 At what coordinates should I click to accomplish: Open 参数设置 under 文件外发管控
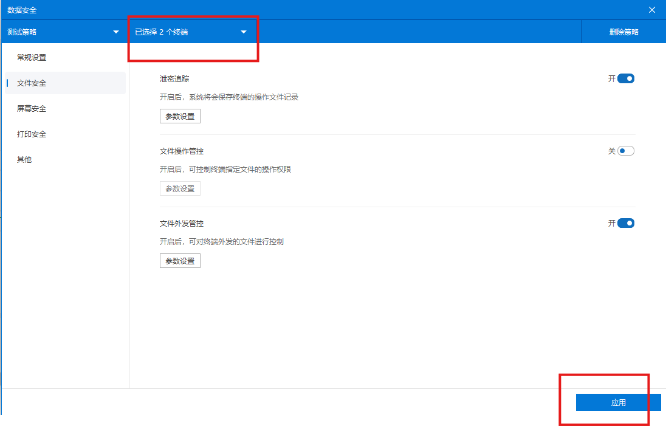[180, 260]
